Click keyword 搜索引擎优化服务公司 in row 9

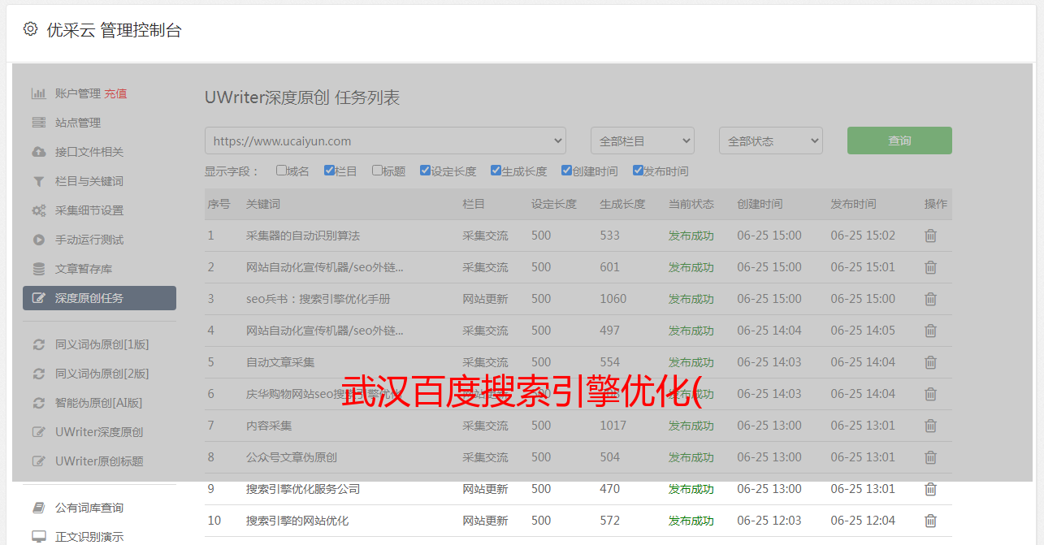click(303, 489)
